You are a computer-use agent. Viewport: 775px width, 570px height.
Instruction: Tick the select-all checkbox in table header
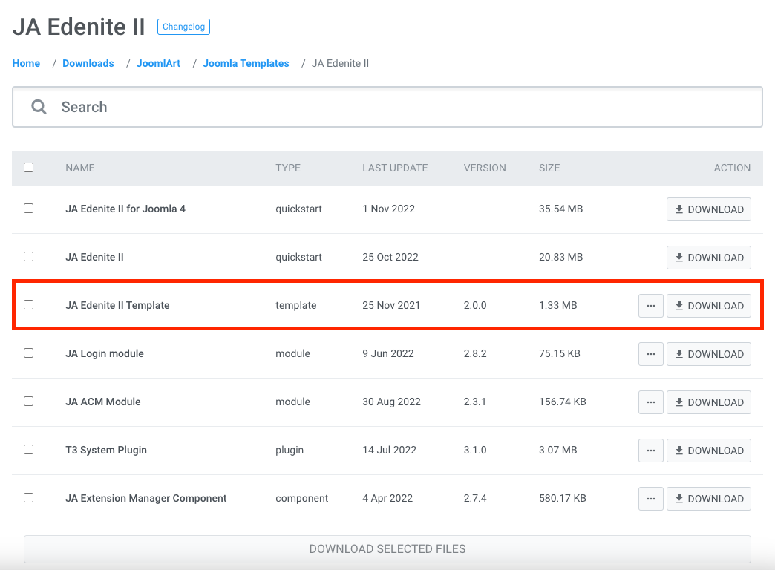[28, 168]
